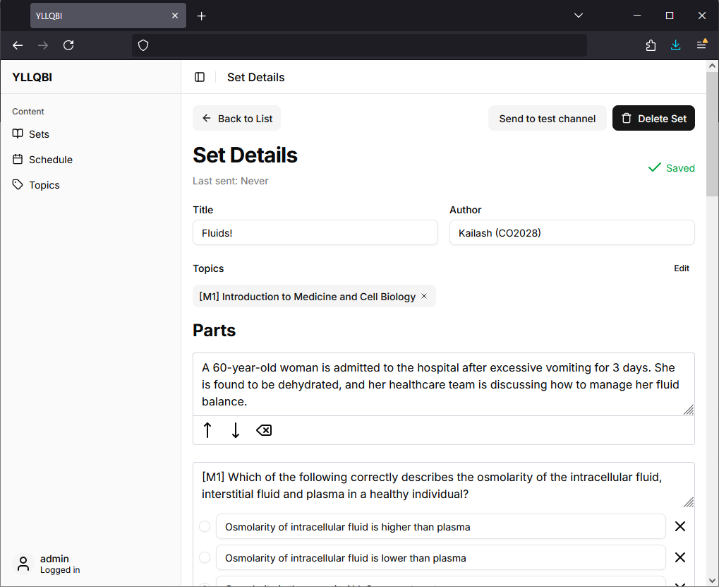This screenshot has width=719, height=587.
Task: Open the Schedule section
Action: pos(50,159)
